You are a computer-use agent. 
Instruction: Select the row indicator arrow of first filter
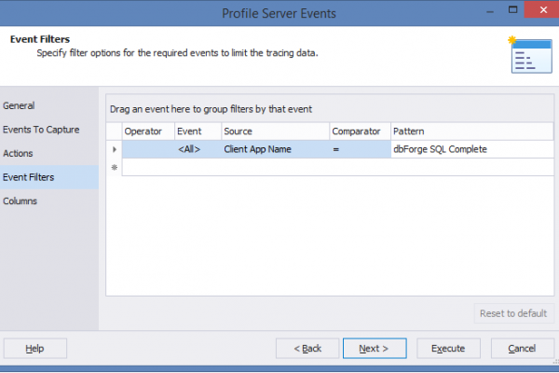(115, 149)
